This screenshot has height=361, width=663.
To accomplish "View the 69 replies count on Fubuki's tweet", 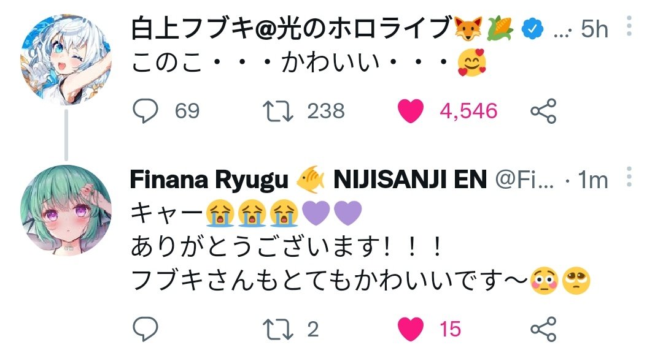I will [x=187, y=111].
